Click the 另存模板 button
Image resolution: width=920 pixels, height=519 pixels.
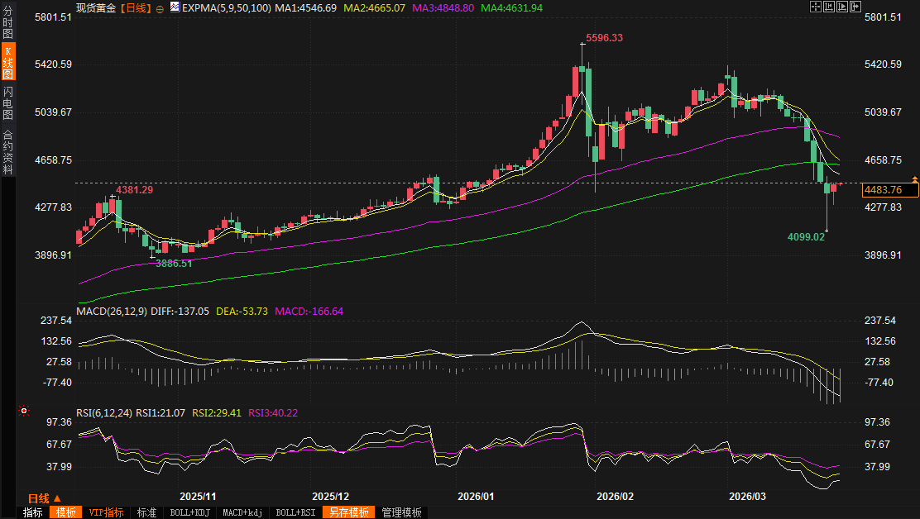click(348, 512)
